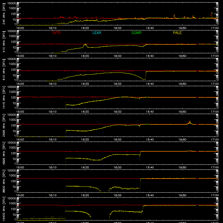Click the green SGMR station label
The image size is (223, 223).
(x=136, y=33)
